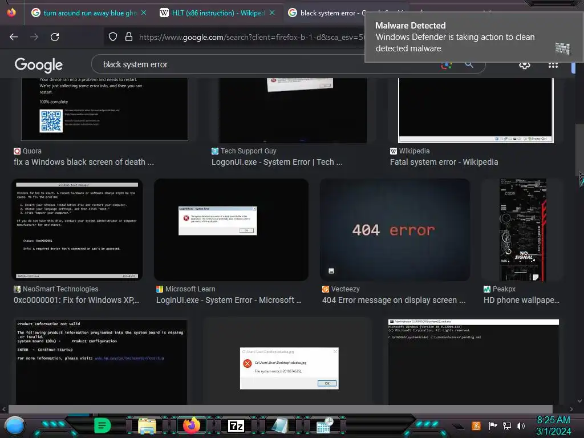Click the Vecteezy source label
This screenshot has height=438, width=584.
point(341,289)
